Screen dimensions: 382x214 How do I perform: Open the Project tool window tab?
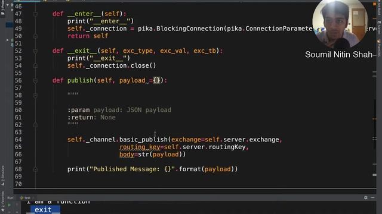pos(2,8)
